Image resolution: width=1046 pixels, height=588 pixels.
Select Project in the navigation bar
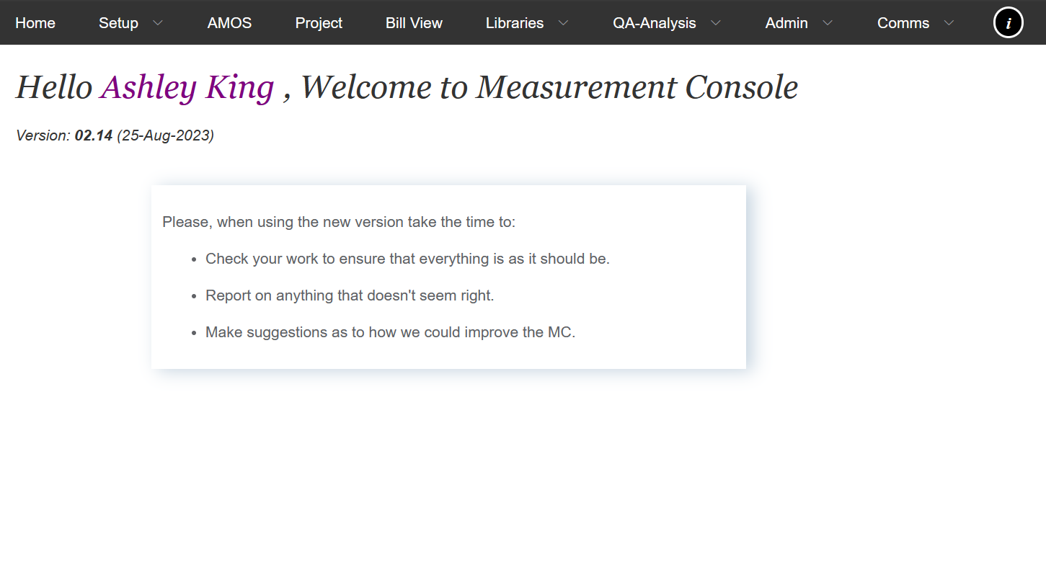click(x=319, y=23)
